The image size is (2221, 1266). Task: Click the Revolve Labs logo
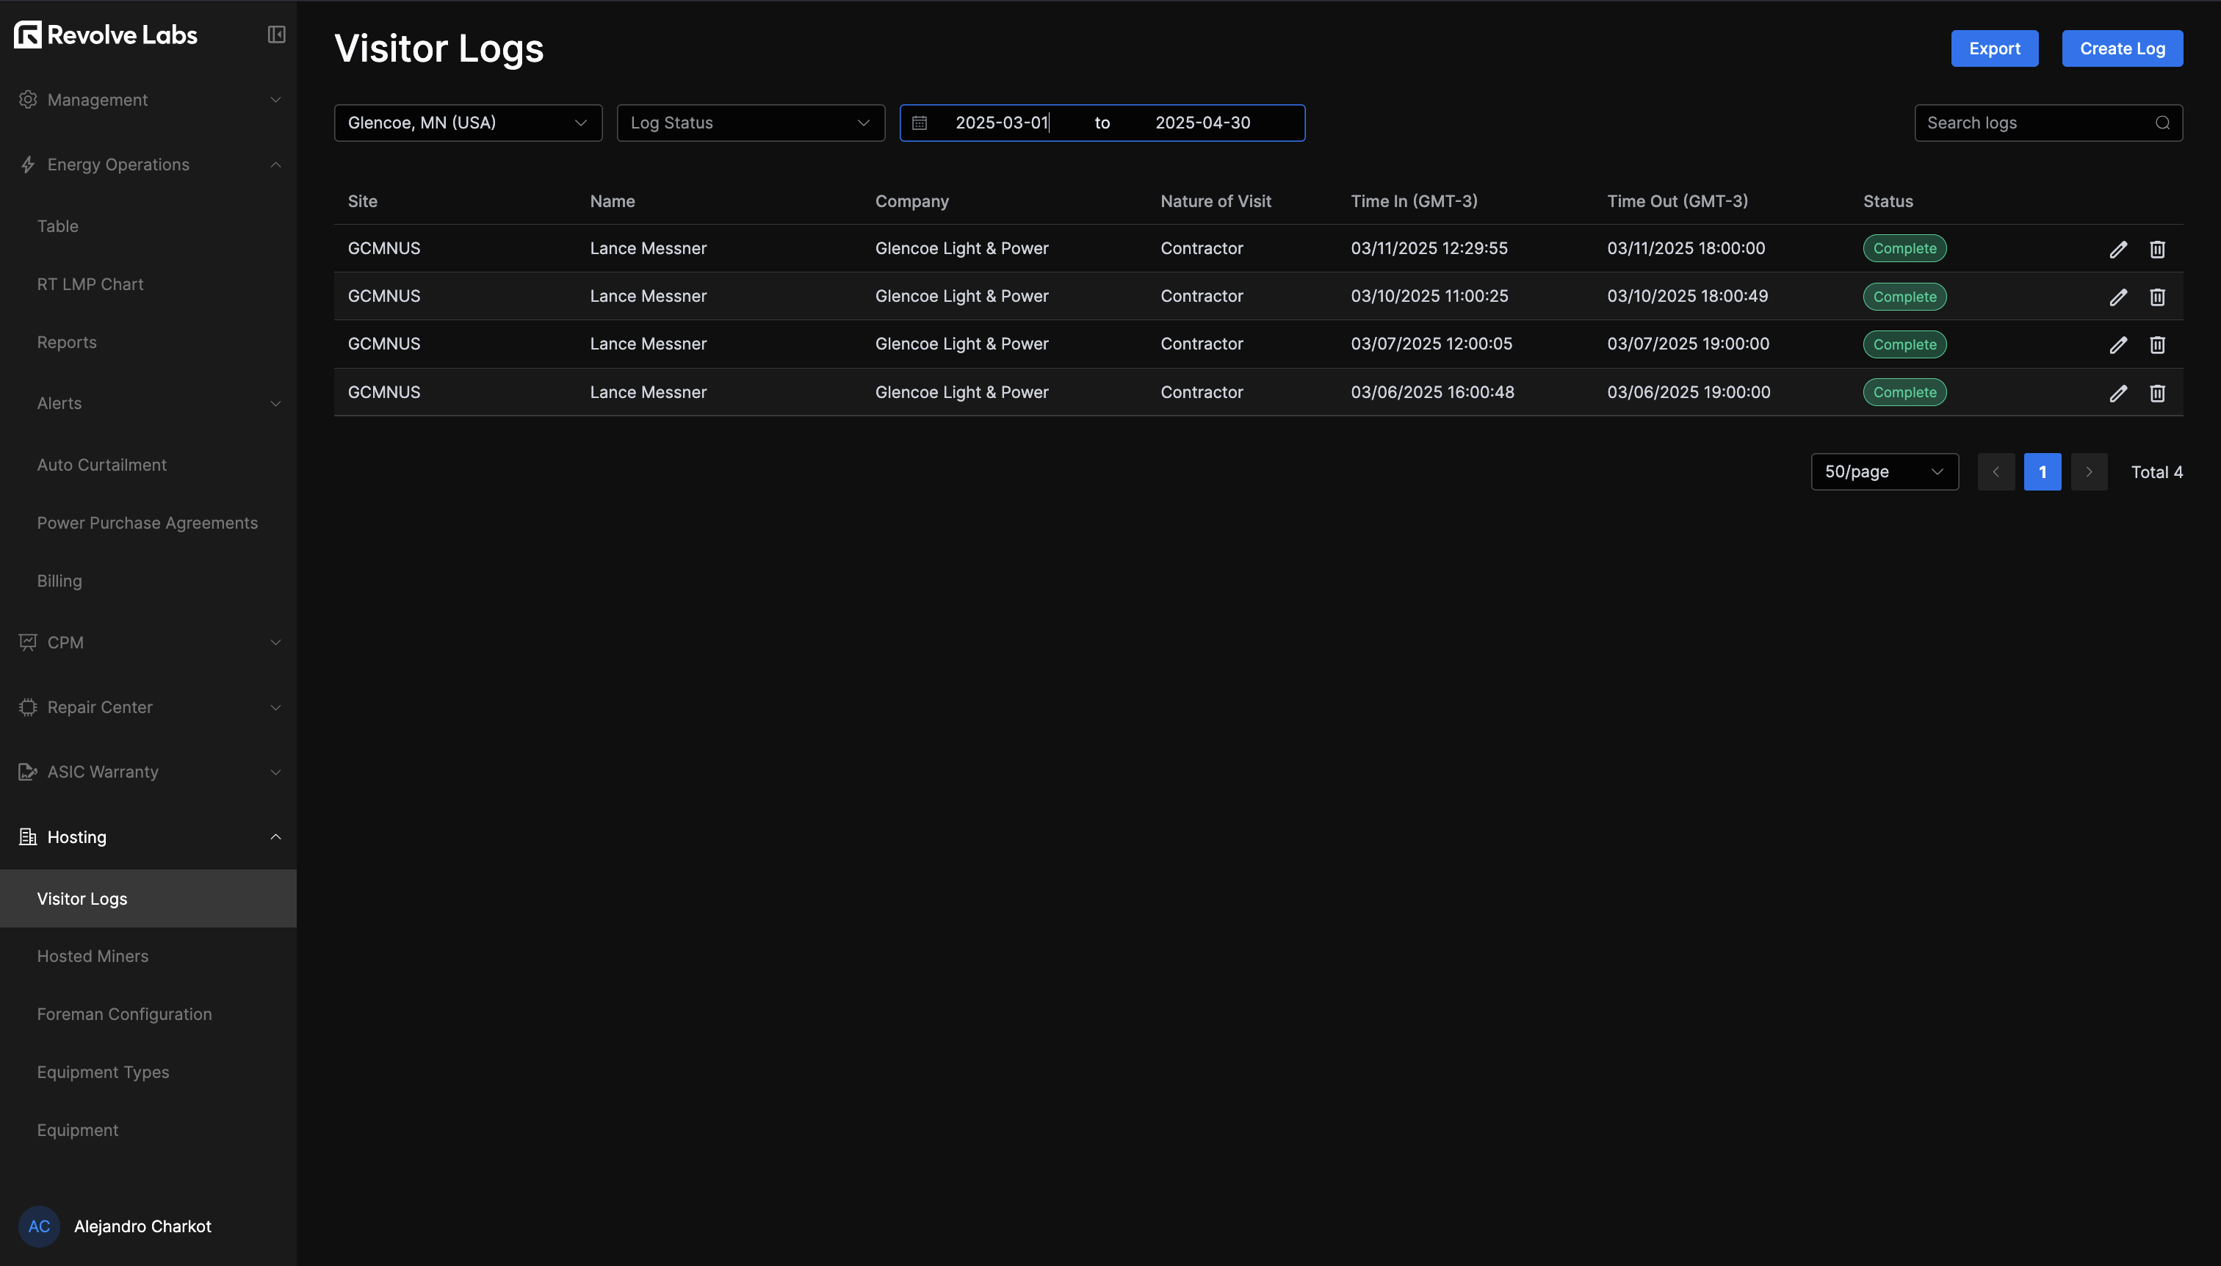[104, 34]
